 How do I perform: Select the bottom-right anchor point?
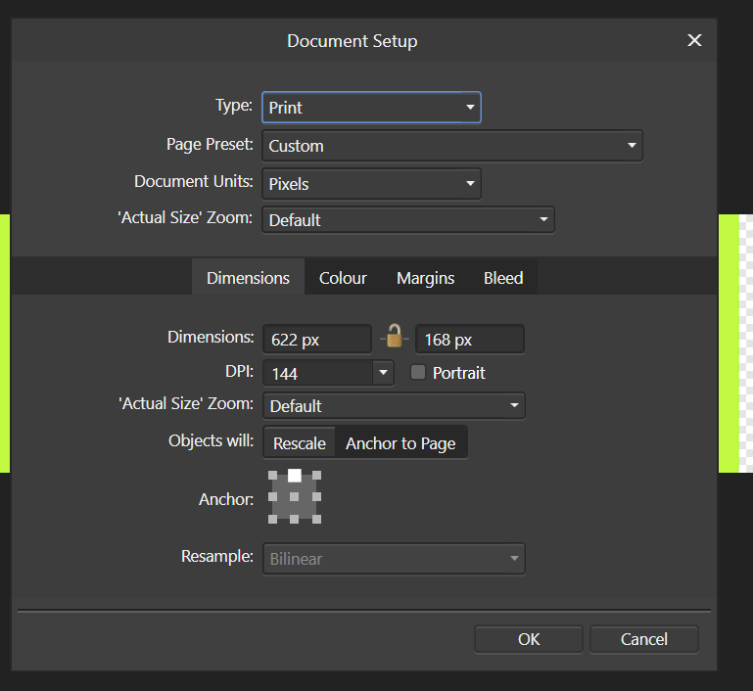pyautogui.click(x=316, y=519)
